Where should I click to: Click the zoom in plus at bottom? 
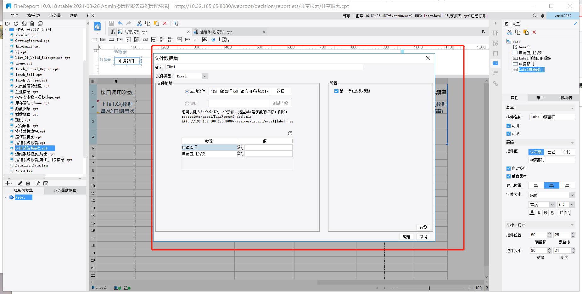(x=470, y=288)
